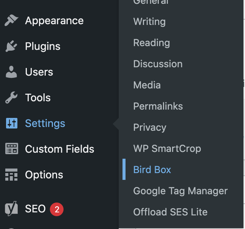Viewport: 245px width, 229px height.
Task: Go to Discussion settings
Action: point(158,64)
